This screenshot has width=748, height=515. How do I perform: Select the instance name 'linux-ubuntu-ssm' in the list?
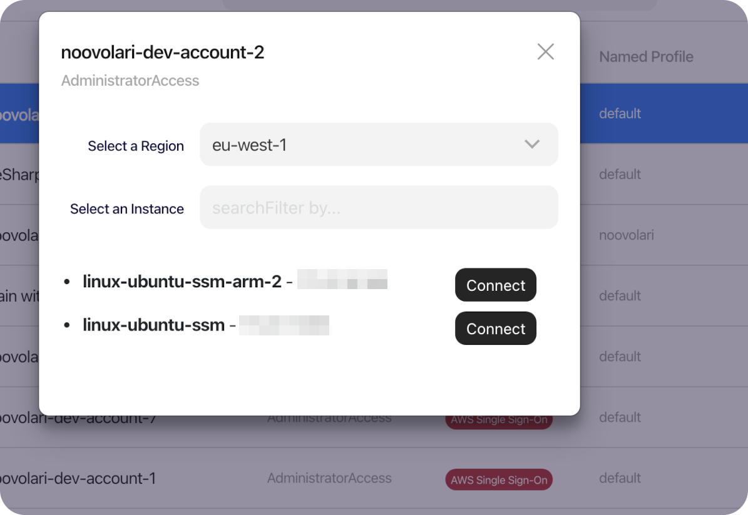click(x=153, y=325)
